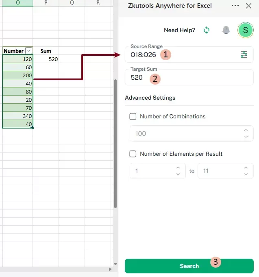
Task: Select the cell containing 520 in Sum column
Action: click(46, 59)
